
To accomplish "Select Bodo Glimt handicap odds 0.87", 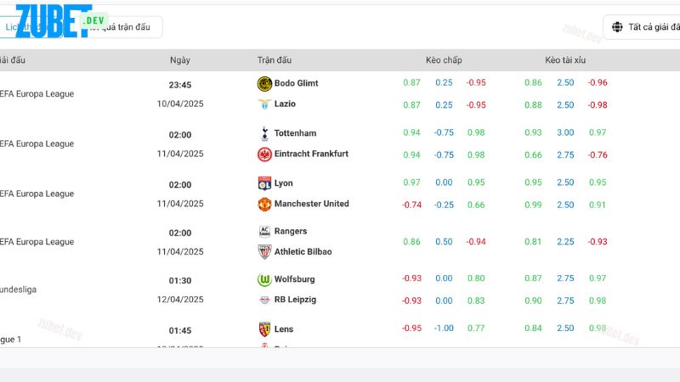I will point(411,82).
